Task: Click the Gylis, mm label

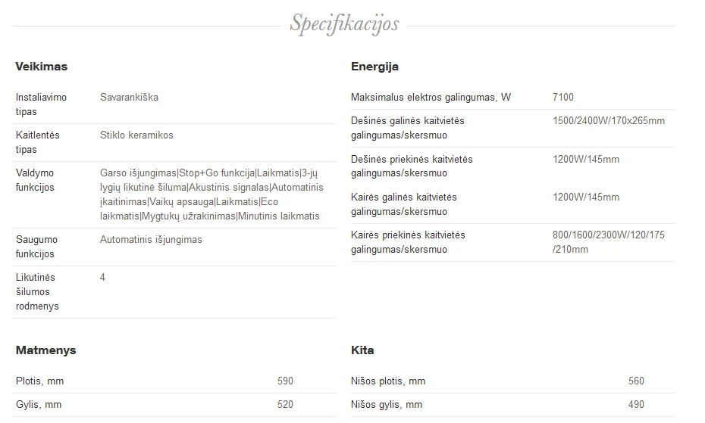Action: [x=38, y=405]
